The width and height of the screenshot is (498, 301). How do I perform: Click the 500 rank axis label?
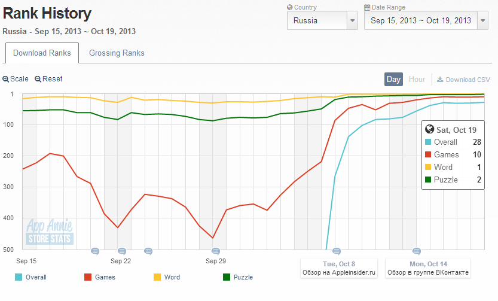click(8, 250)
